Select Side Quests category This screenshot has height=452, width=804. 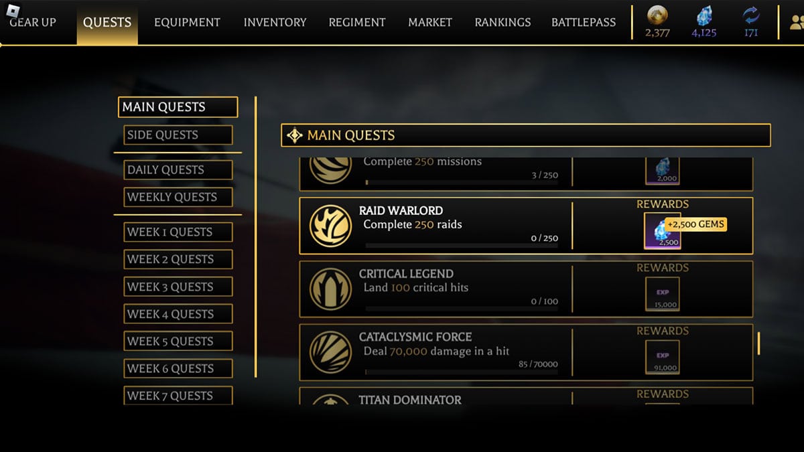pyautogui.click(x=178, y=135)
